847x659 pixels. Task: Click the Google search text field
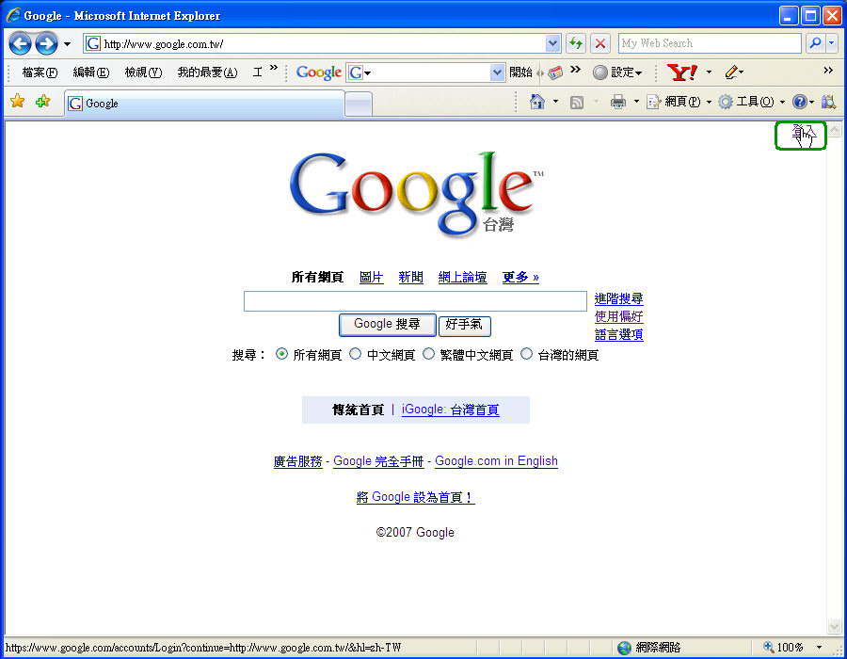(x=415, y=301)
